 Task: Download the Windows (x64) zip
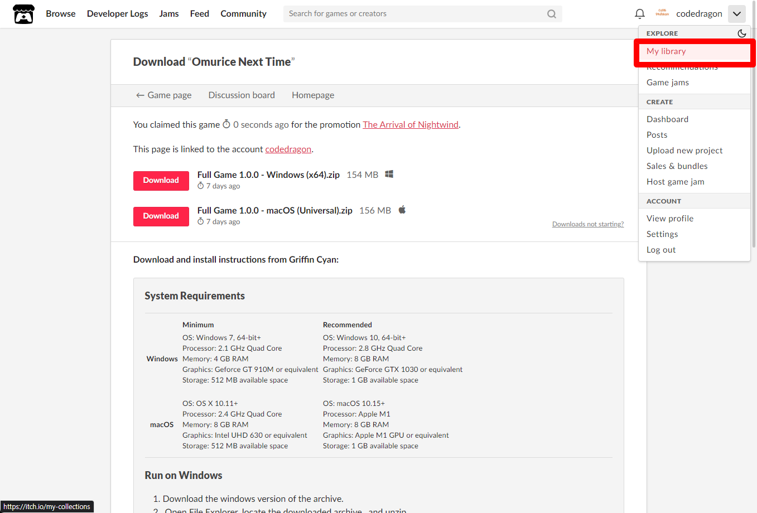[x=161, y=181]
